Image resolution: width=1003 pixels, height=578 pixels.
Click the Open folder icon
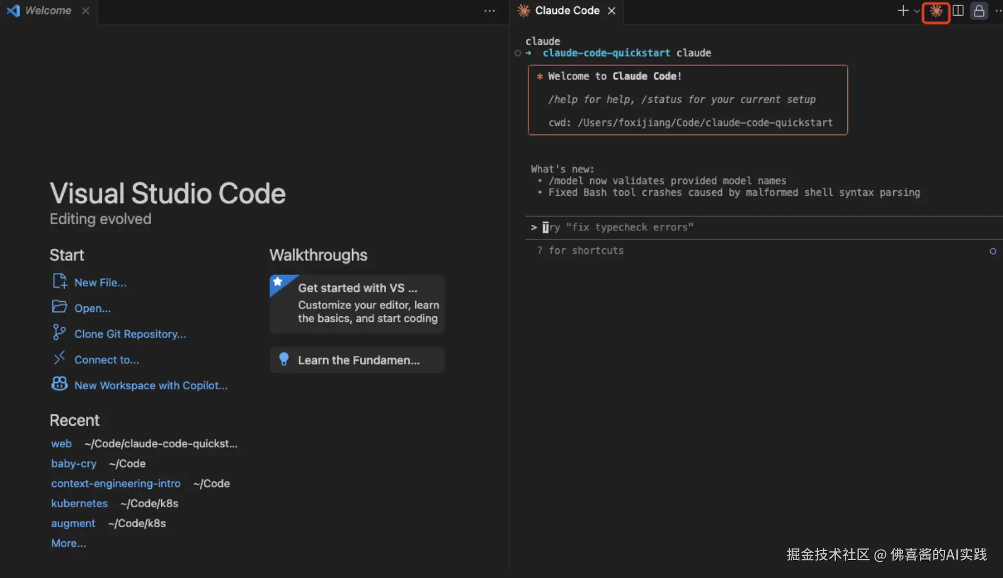pos(59,307)
